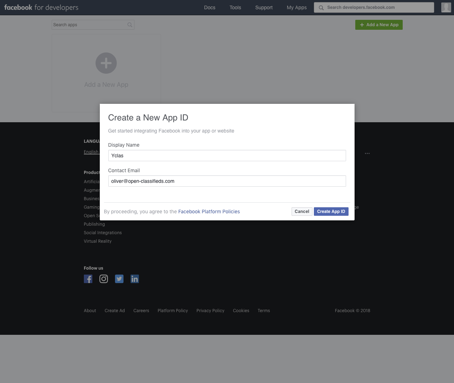Open the Publishing products link
This screenshot has width=454, height=383.
pos(94,224)
